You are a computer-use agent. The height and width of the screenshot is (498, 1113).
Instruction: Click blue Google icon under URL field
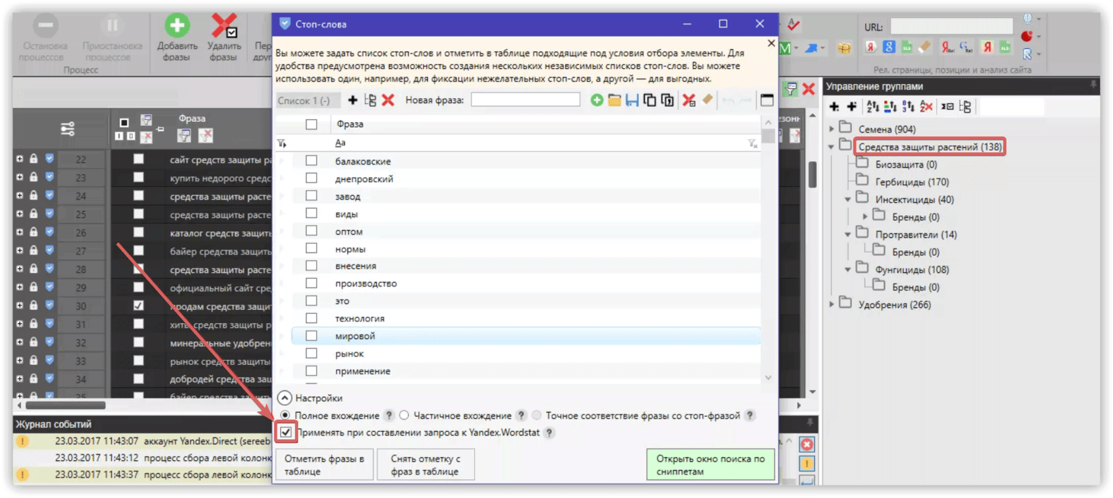point(889,47)
